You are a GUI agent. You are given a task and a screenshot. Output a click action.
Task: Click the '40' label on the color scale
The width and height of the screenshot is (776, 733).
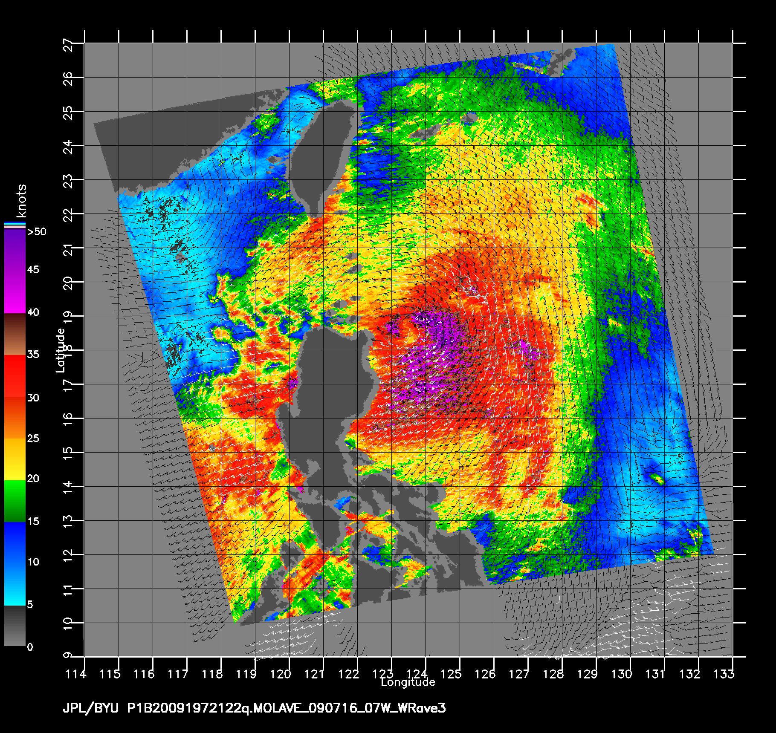[33, 312]
